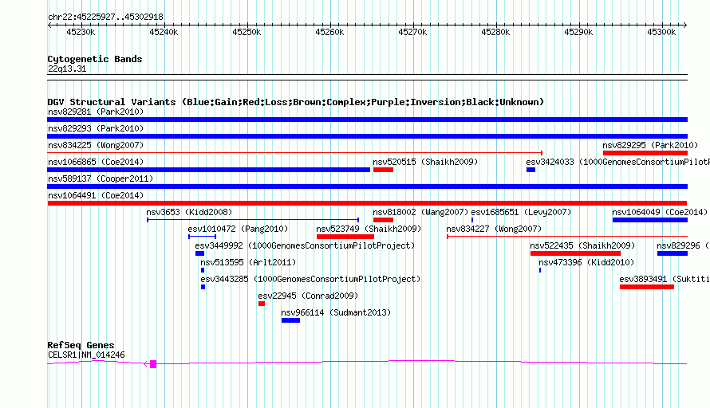Click the 45240k ruler tick label
Image resolution: width=710 pixels, height=408 pixels.
pyautogui.click(x=164, y=32)
